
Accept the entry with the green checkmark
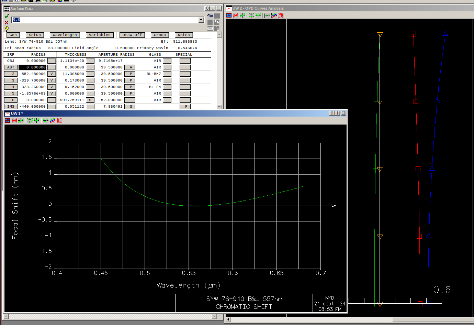pyautogui.click(x=7, y=16)
